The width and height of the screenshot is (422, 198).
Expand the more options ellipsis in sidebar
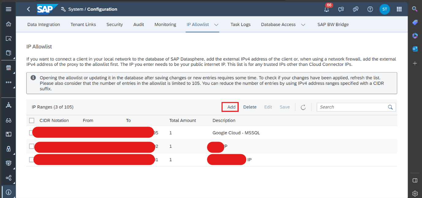pyautogui.click(x=9, y=82)
